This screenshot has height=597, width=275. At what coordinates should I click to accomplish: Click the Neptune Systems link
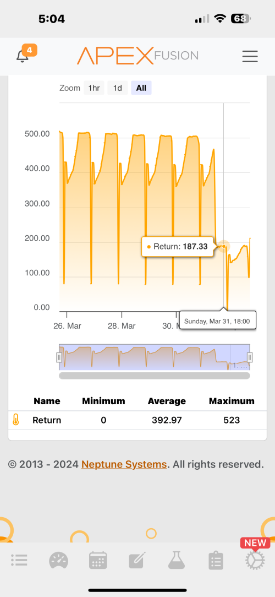tap(124, 464)
